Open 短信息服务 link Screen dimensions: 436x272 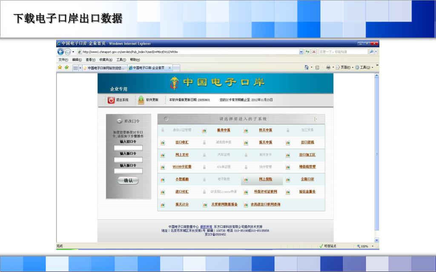[x=307, y=192]
